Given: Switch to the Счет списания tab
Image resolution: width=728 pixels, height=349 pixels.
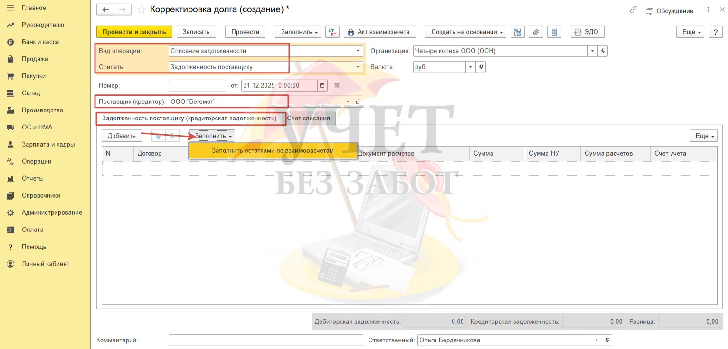Looking at the screenshot, I should [x=309, y=119].
